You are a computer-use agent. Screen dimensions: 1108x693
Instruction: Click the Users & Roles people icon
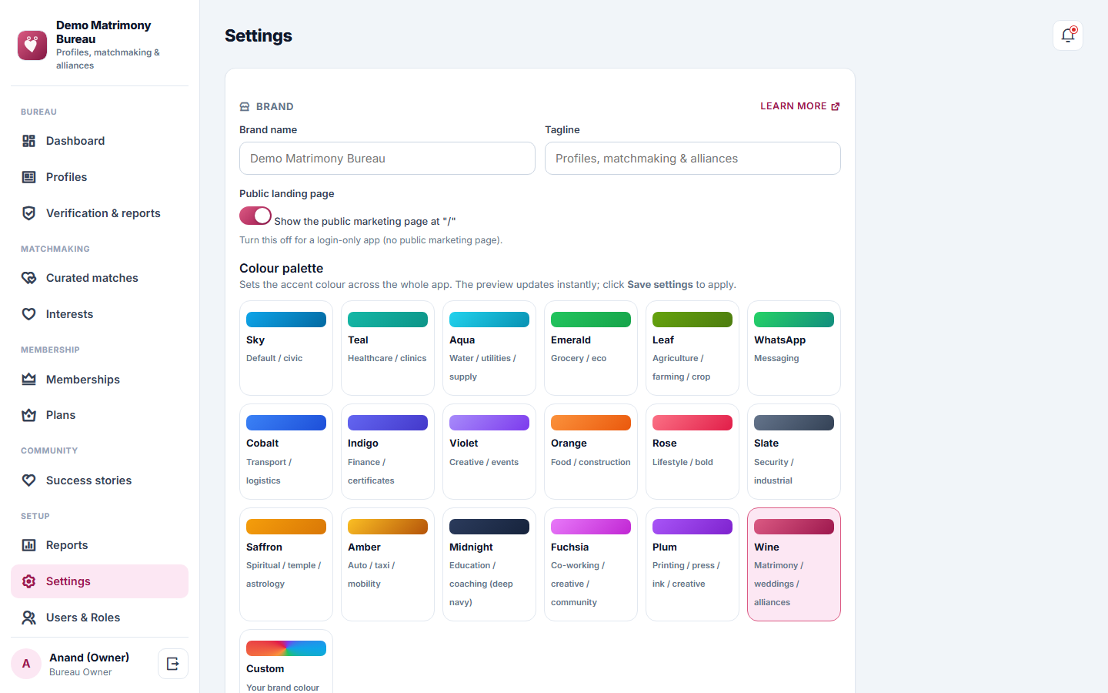point(29,618)
